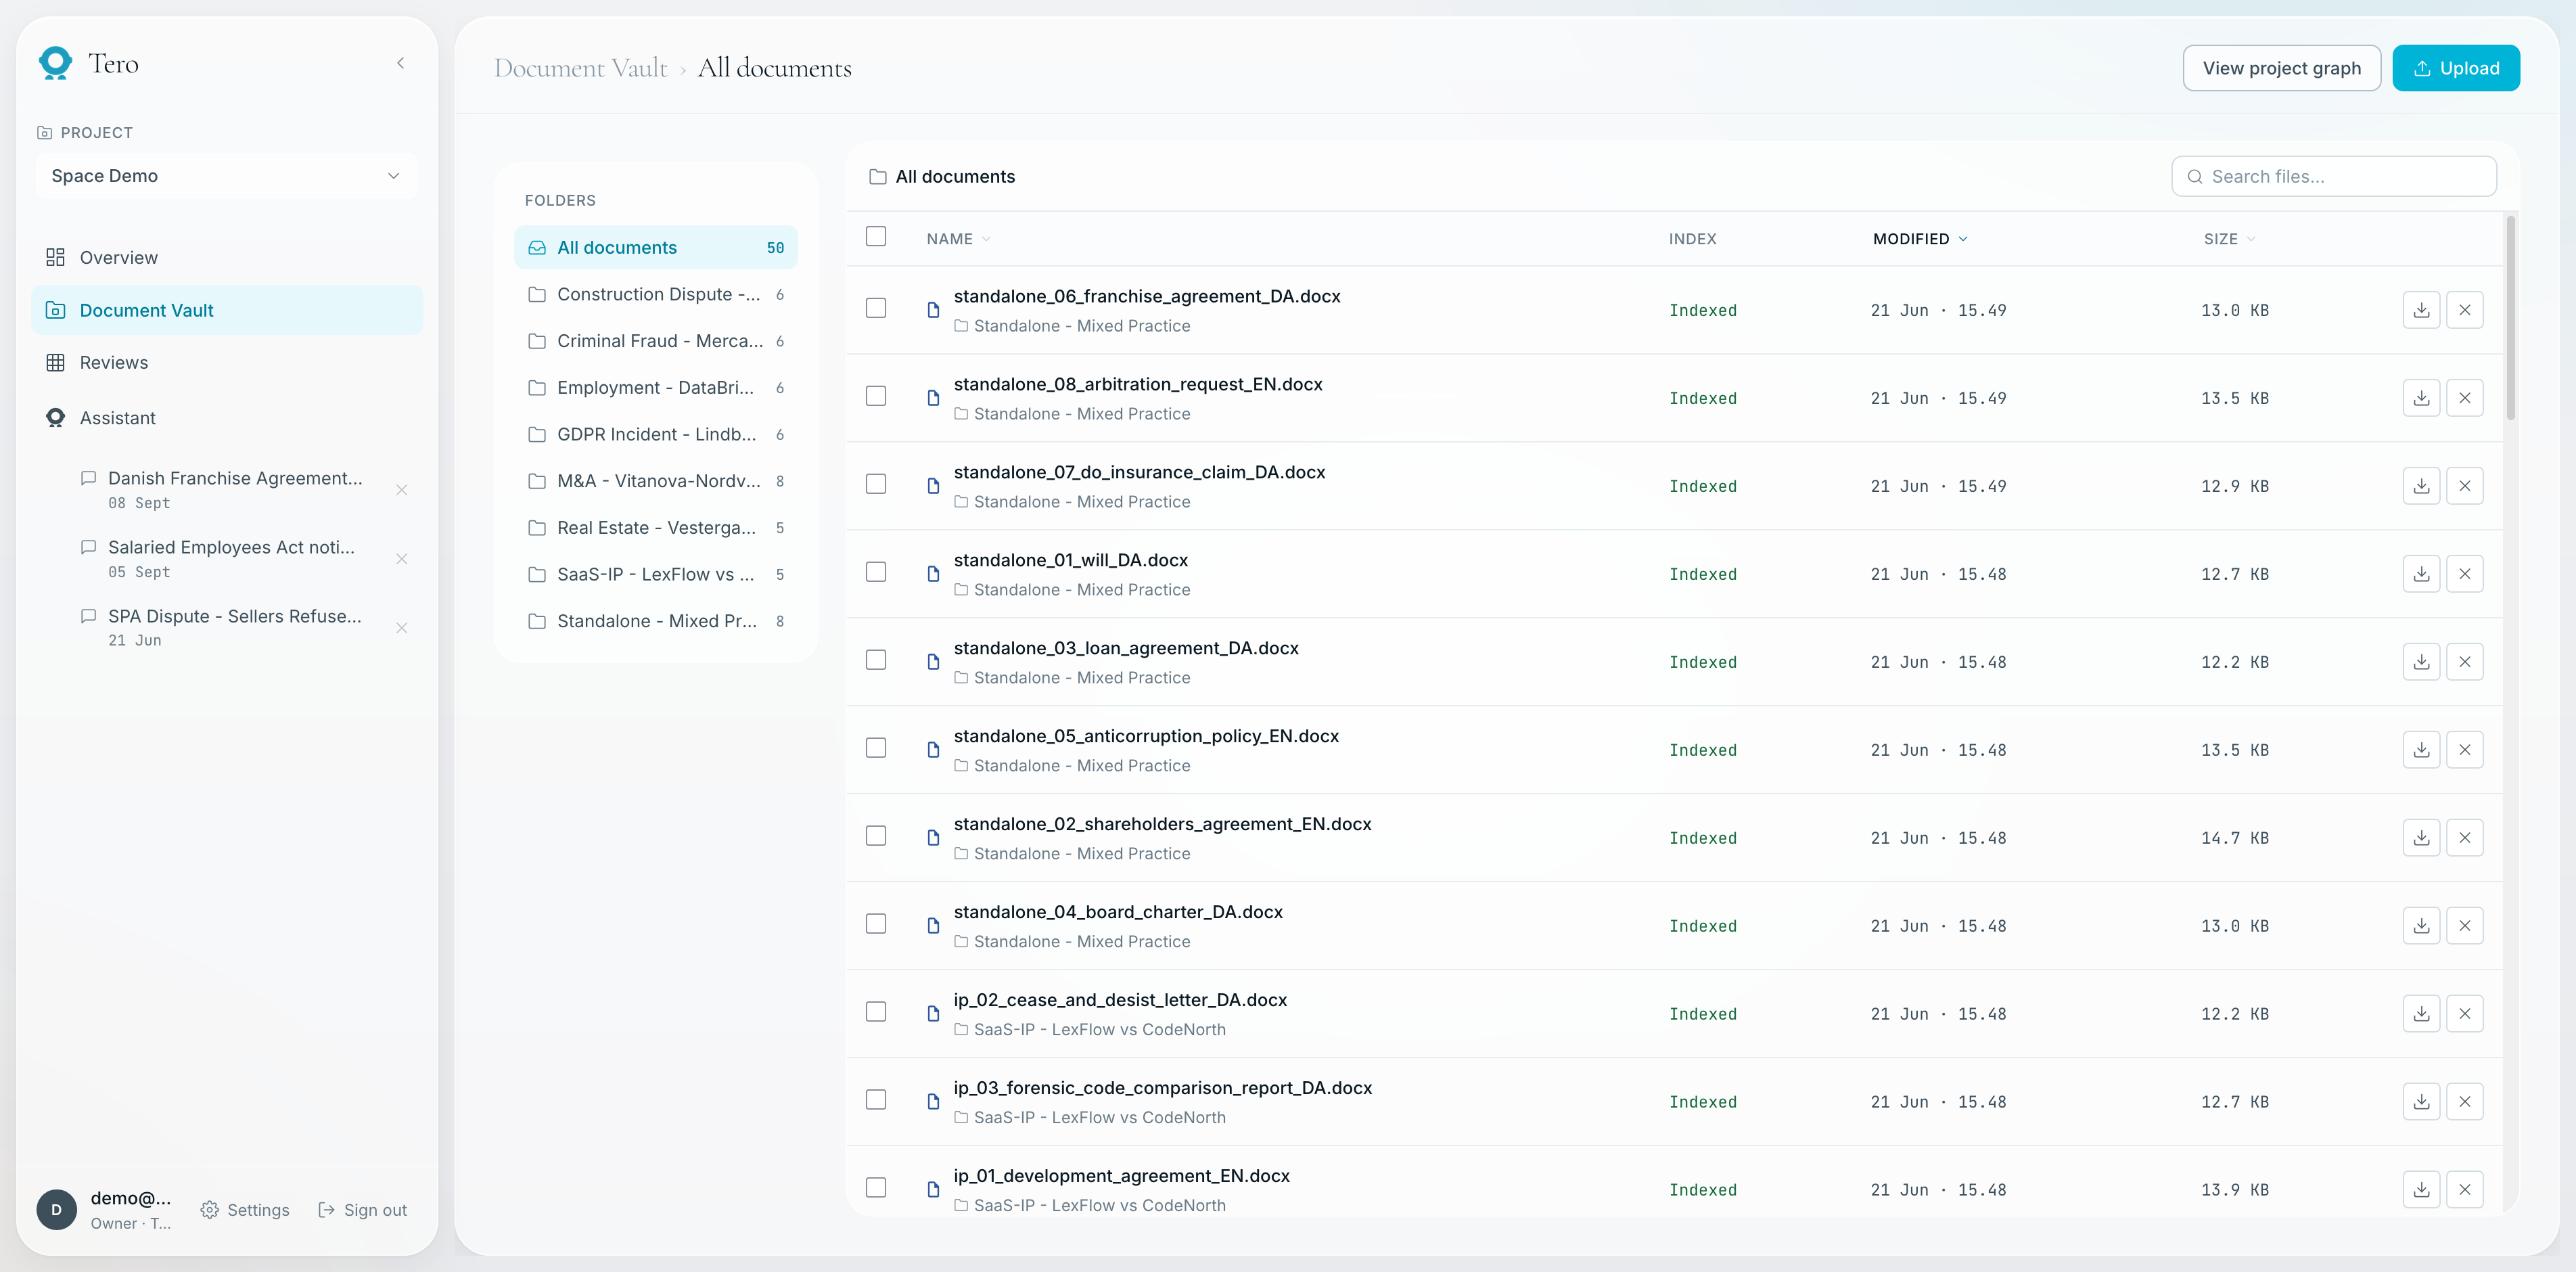This screenshot has width=2576, height=1272.
Task: Close the Danish Franchise Agreement chat
Action: pyautogui.click(x=402, y=490)
